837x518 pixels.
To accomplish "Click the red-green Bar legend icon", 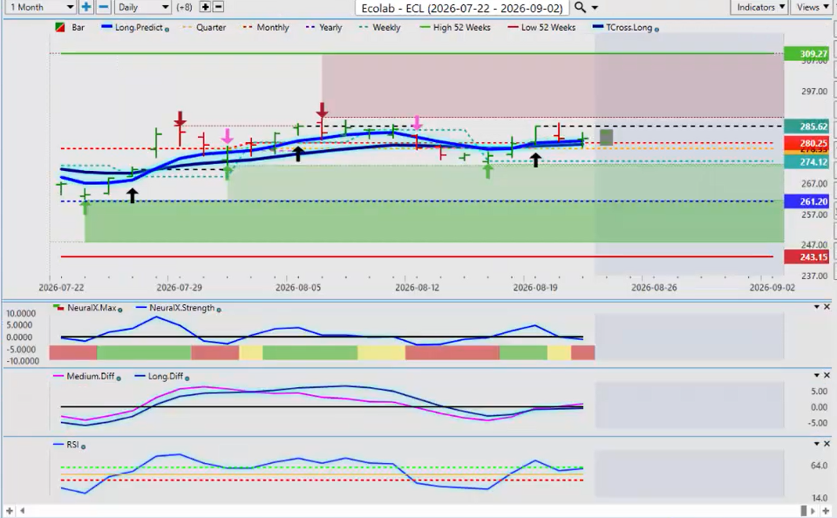I will (x=60, y=27).
